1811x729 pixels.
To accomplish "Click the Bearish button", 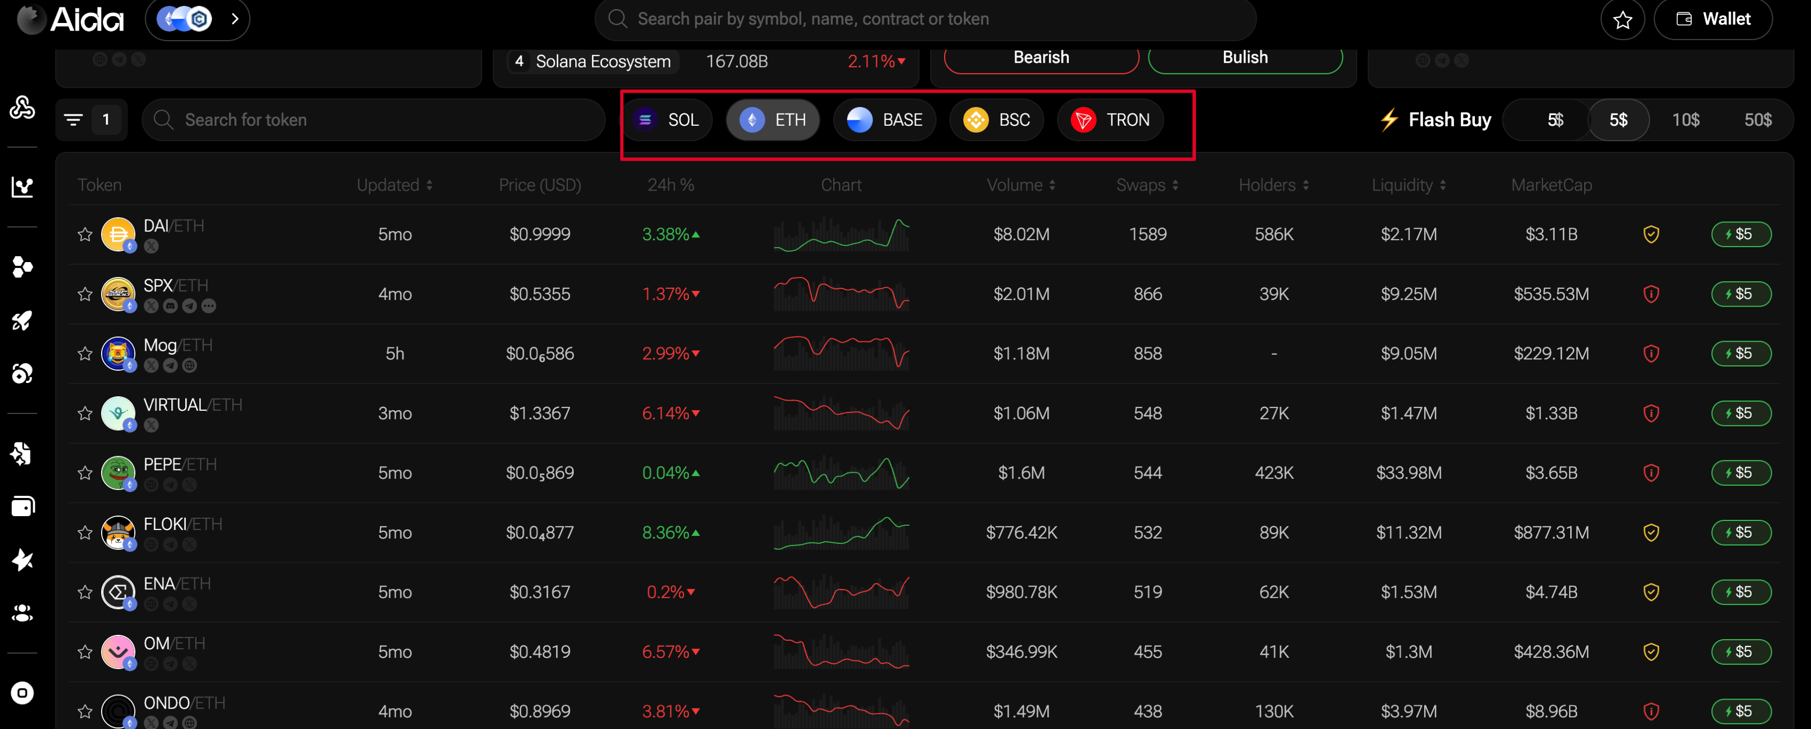I will [1041, 58].
